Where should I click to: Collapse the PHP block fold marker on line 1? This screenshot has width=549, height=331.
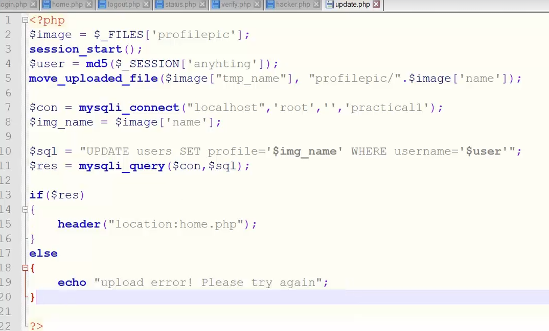pyautogui.click(x=25, y=20)
